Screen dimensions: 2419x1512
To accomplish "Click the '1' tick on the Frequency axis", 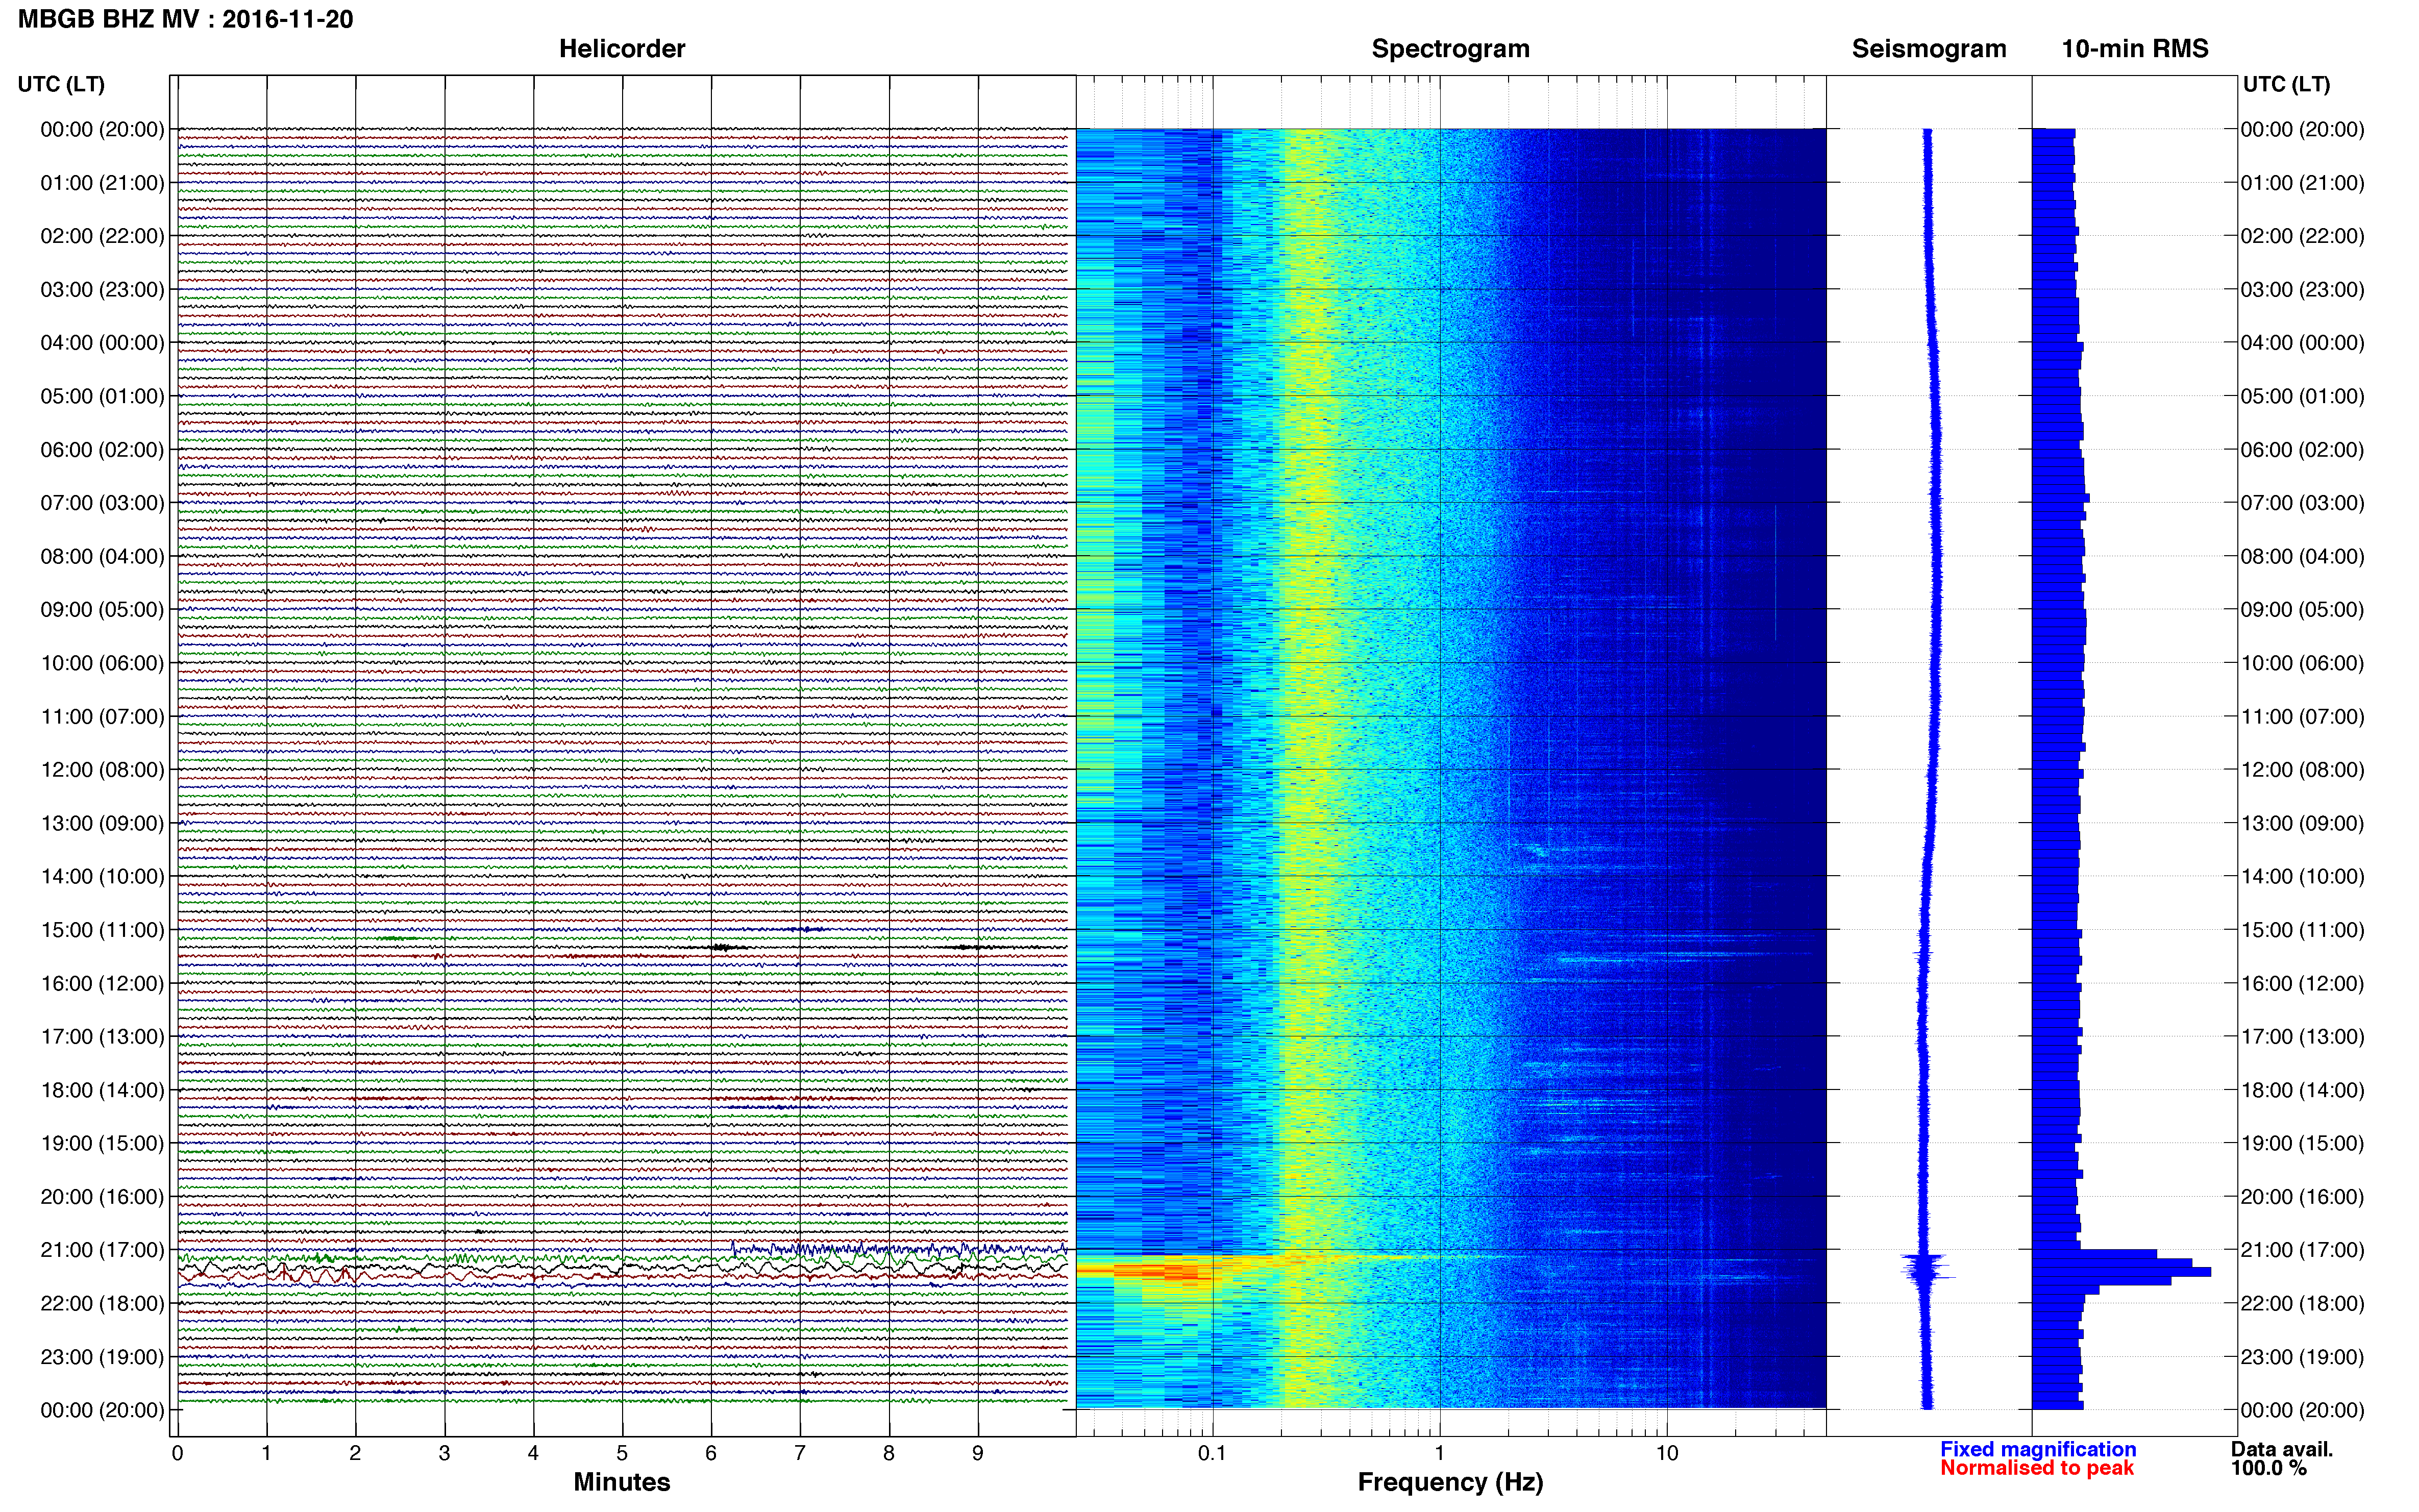I will (1439, 1453).
